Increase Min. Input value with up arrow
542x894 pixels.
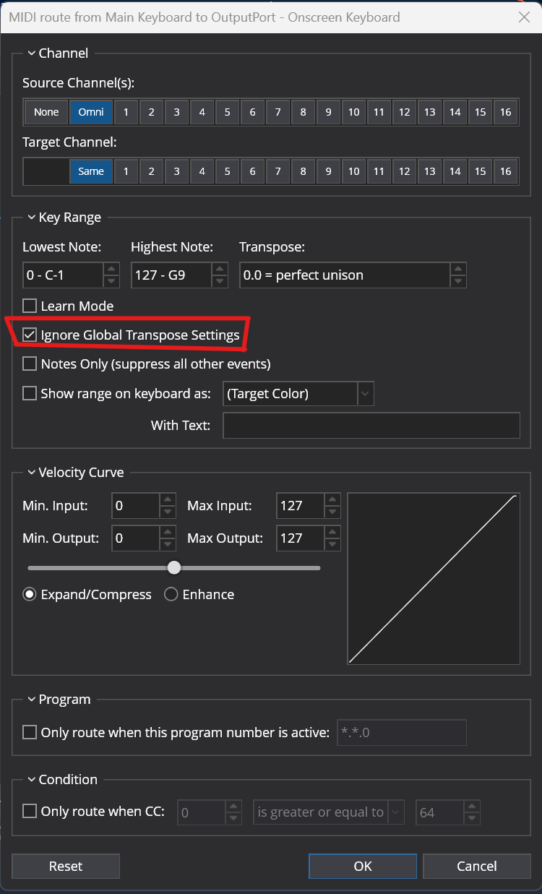(168, 499)
